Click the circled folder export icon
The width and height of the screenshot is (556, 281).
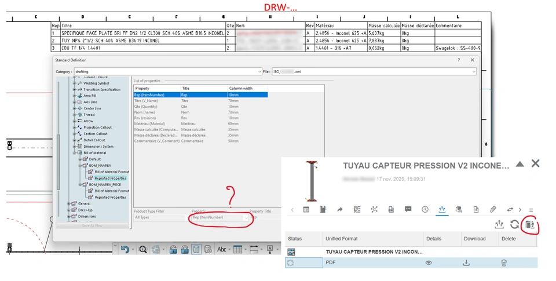(530, 225)
